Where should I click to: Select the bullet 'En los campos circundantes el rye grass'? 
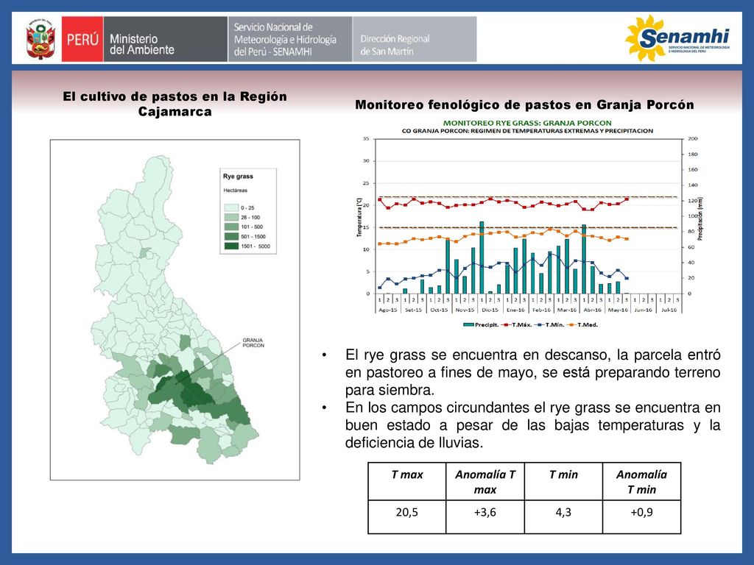tap(533, 424)
